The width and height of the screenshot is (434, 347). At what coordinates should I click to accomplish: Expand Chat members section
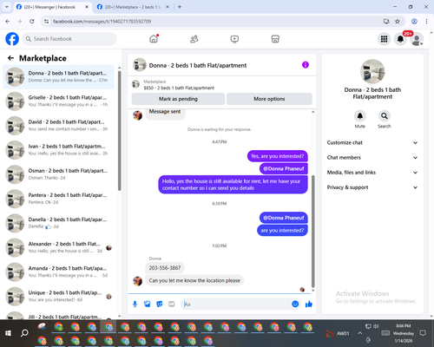click(372, 158)
